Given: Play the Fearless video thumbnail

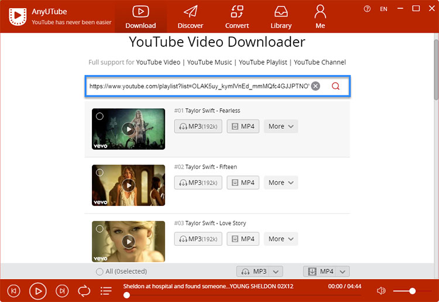Looking at the screenshot, I should (129, 129).
